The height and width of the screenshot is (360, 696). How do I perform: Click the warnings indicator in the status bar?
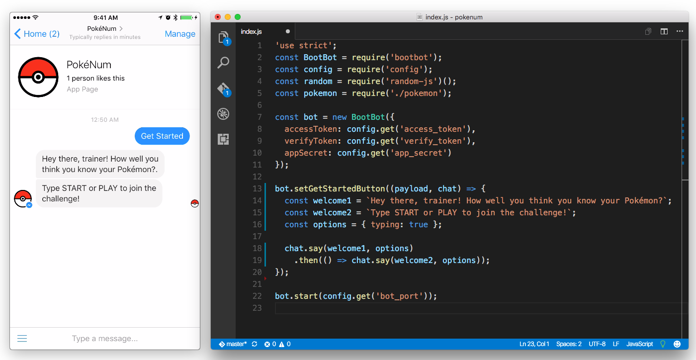pos(282,344)
